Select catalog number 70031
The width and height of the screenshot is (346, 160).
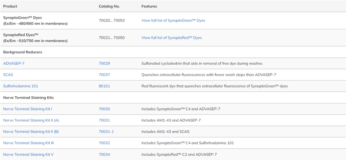(104, 120)
